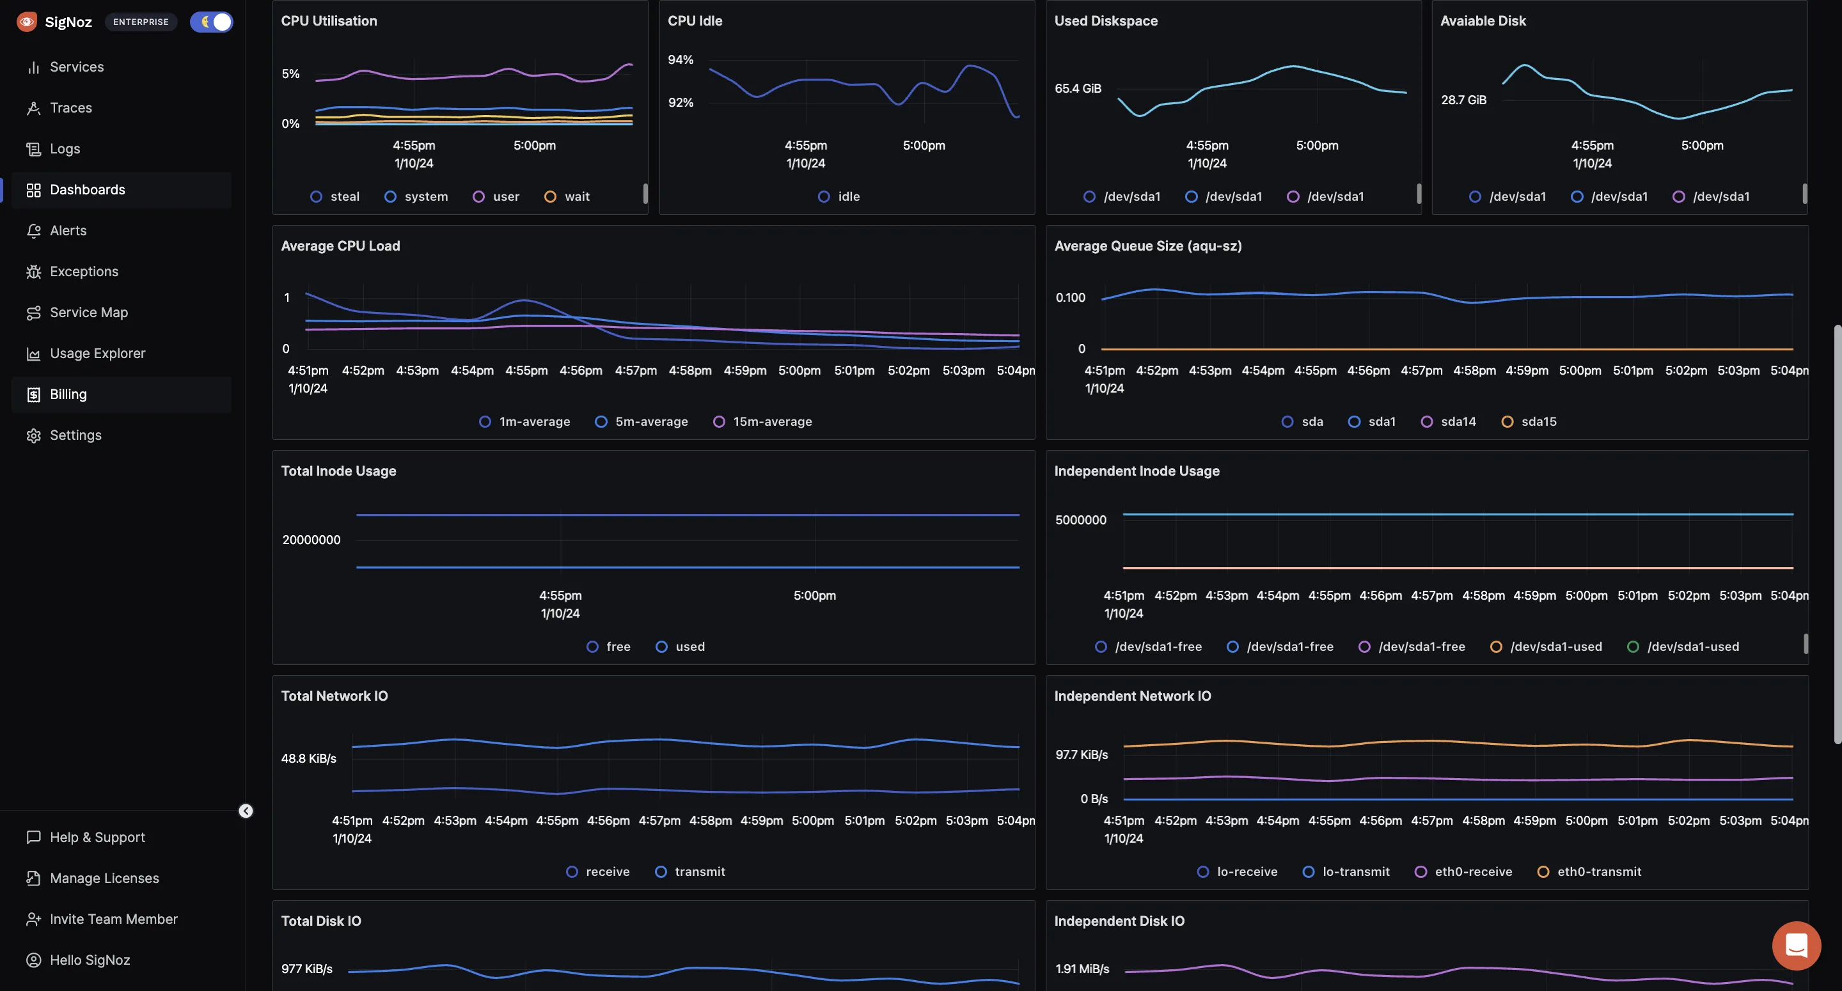This screenshot has height=991, width=1842.
Task: Go to Traces page
Action: tap(122, 108)
